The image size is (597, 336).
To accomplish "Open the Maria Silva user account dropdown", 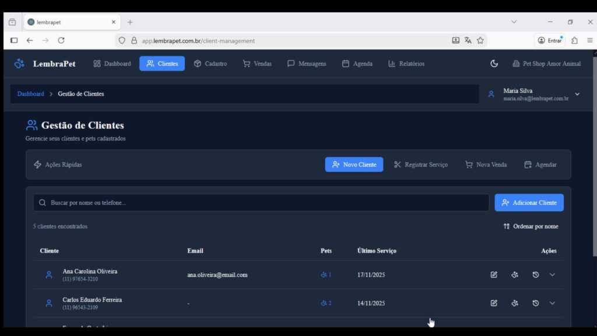I will tap(577, 94).
